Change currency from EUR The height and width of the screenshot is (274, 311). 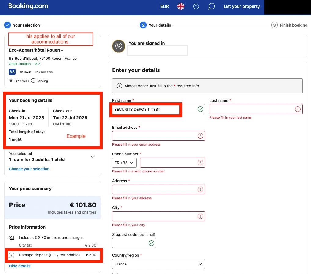tap(164, 6)
